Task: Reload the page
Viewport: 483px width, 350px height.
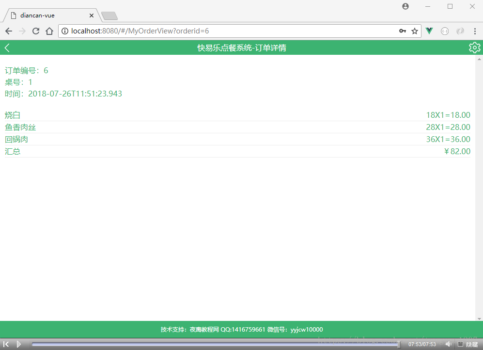Action: 36,31
